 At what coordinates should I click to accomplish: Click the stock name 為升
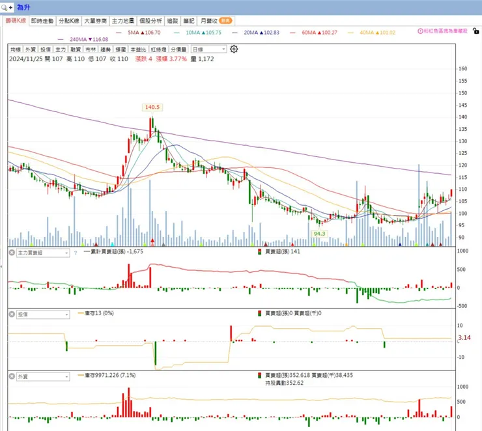click(x=23, y=7)
